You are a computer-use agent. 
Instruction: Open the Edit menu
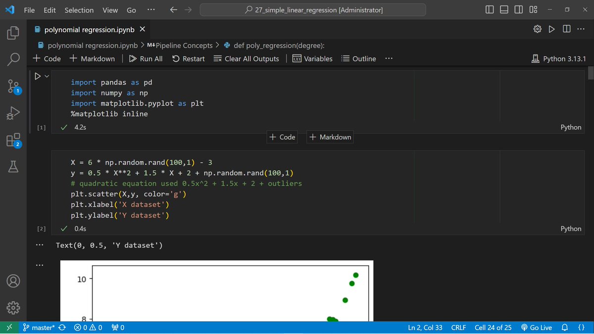pyautogui.click(x=49, y=10)
